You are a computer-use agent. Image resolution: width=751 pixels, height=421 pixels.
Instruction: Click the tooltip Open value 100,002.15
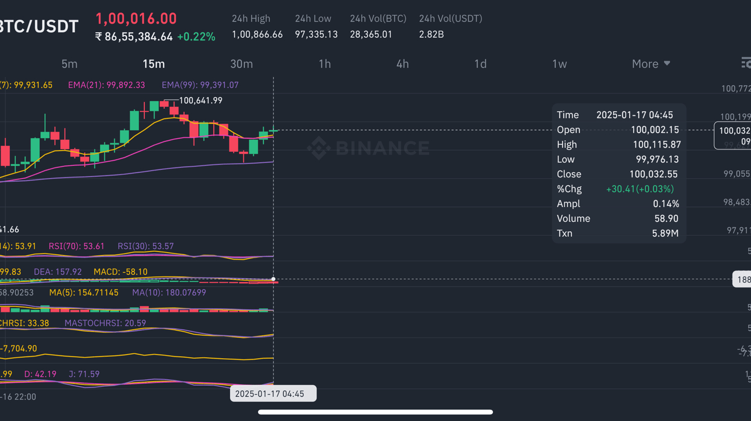click(655, 130)
